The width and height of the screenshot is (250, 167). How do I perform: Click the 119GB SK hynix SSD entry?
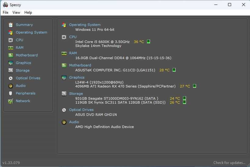tap(120, 102)
